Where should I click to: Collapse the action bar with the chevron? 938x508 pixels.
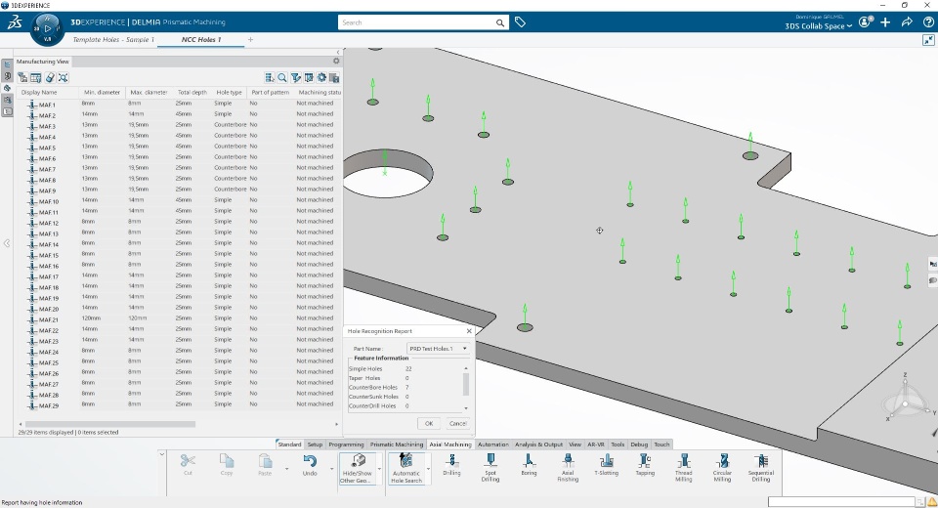(x=161, y=454)
